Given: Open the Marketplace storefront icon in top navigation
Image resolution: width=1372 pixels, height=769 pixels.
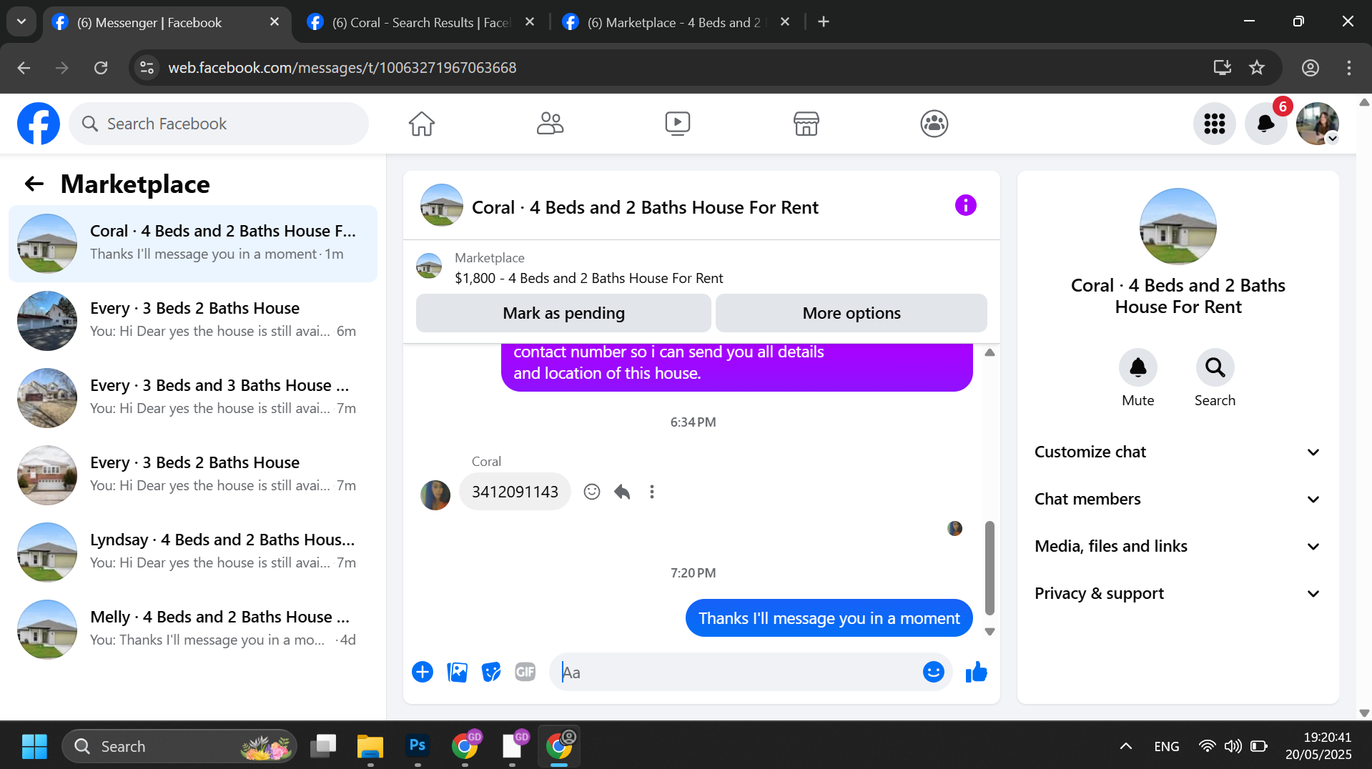Looking at the screenshot, I should click(806, 124).
